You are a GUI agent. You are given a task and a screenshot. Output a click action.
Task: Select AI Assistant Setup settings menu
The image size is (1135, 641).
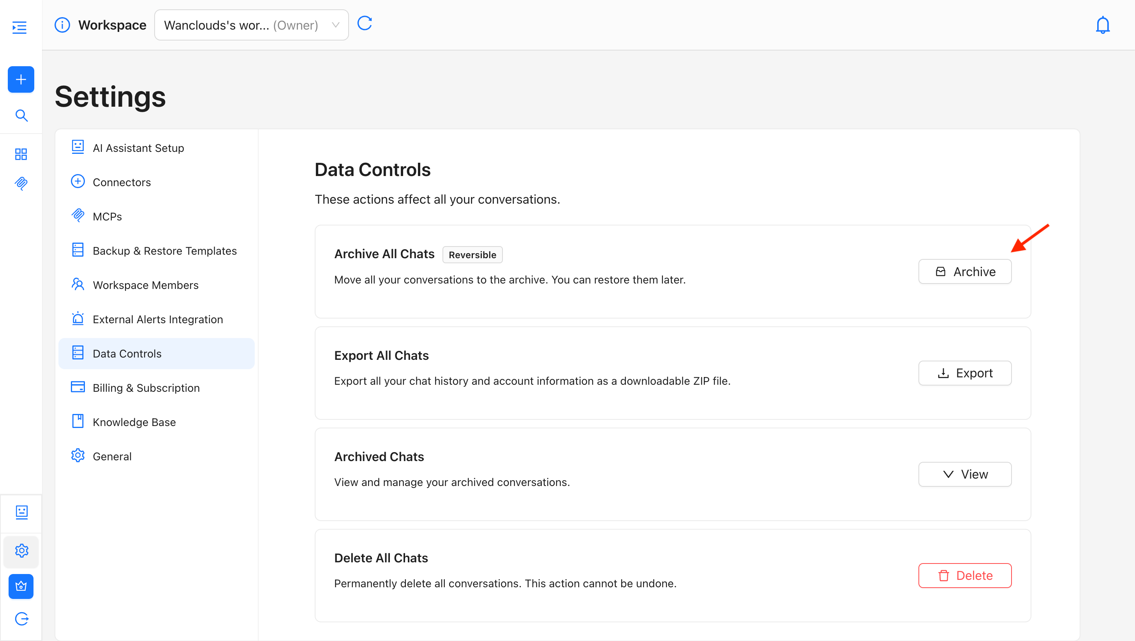[138, 148]
